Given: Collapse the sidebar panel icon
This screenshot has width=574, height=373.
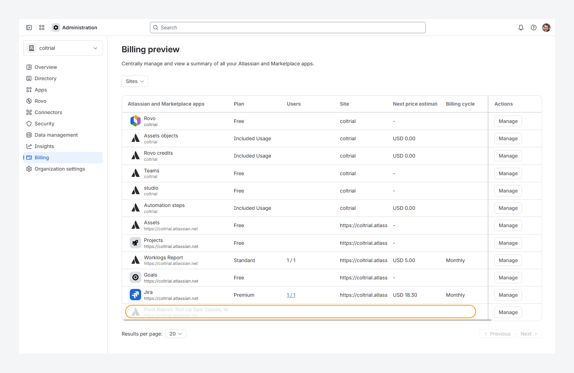Looking at the screenshot, I should [29, 28].
